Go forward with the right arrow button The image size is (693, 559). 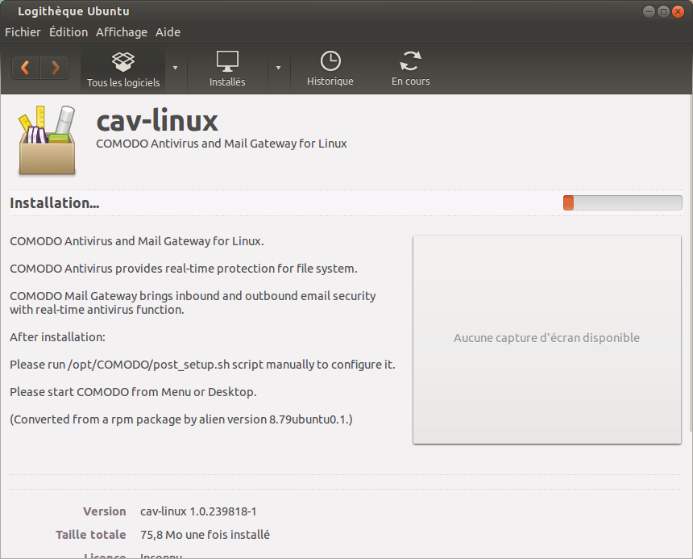pyautogui.click(x=55, y=68)
